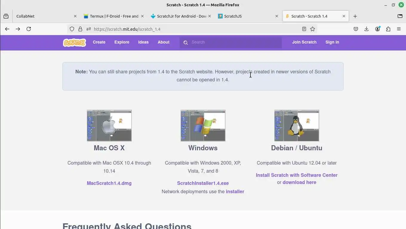This screenshot has height=229, width=406.
Task: Click the tracking protection shield icon
Action: point(72,29)
